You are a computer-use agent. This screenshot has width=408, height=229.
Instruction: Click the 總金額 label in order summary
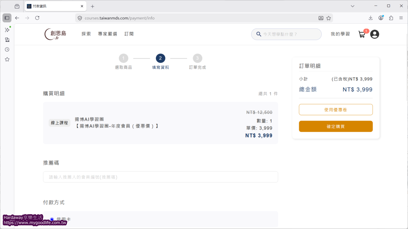[308, 89]
